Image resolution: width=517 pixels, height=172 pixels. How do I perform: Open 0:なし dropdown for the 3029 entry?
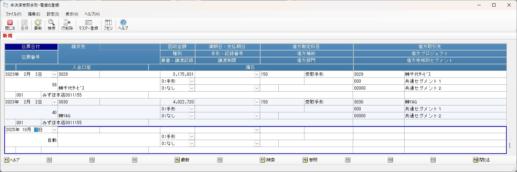coord(192,88)
